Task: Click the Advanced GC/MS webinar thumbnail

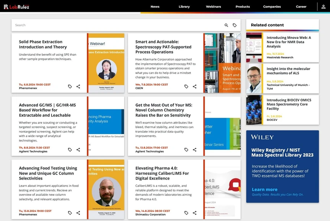Action: [106, 126]
